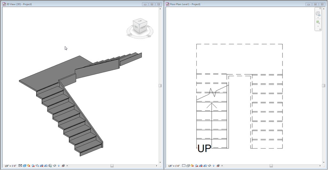This screenshot has width=328, height=170.
Task: Open Detail Level in 3D View control bar
Action: [x=20, y=166]
